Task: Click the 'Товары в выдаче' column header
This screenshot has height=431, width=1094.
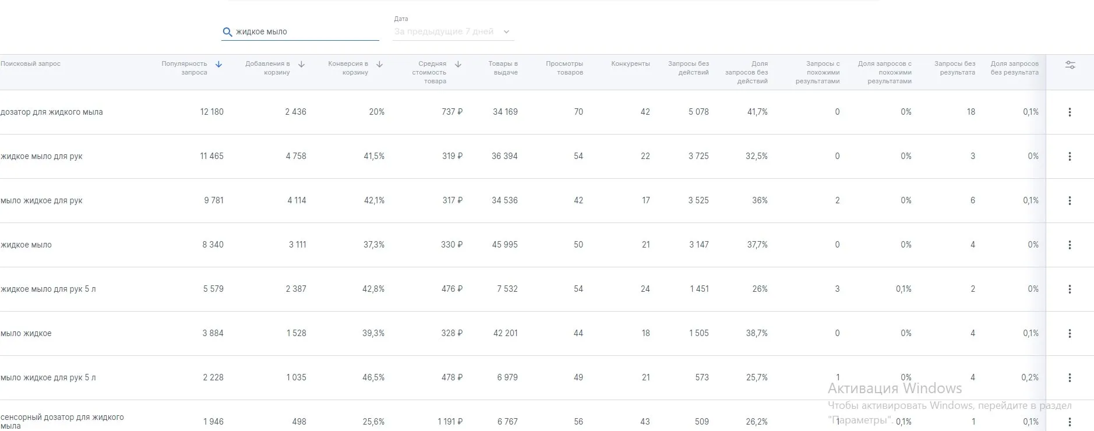Action: (503, 68)
